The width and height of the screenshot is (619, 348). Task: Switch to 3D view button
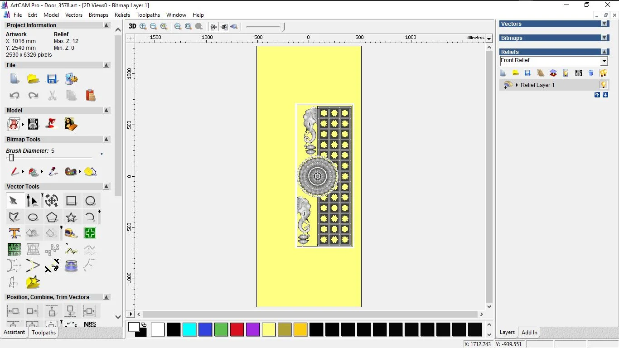point(132,26)
